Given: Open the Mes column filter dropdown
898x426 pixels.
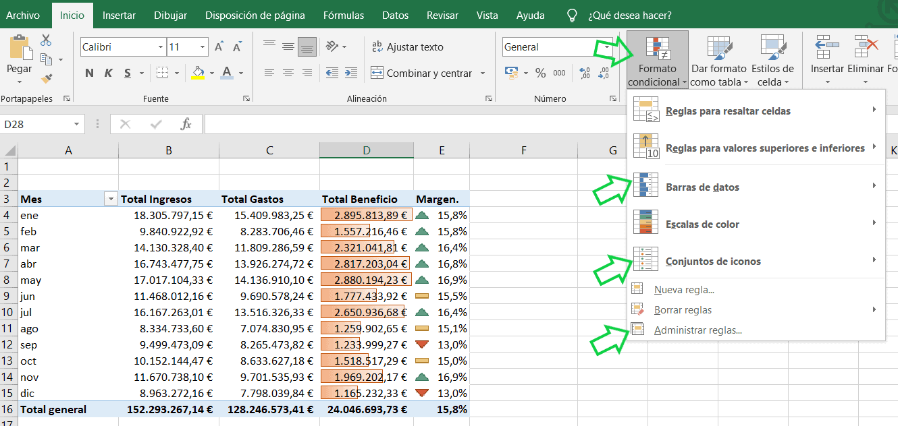Looking at the screenshot, I should [111, 199].
